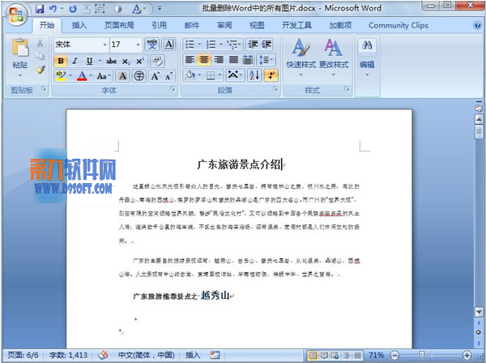Image resolution: width=486 pixels, height=363 pixels.
Task: Toggle center alignment
Action: [x=204, y=59]
